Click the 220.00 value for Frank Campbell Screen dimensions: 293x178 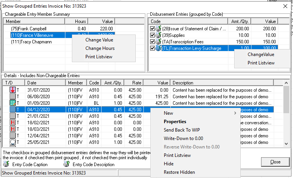(107, 29)
